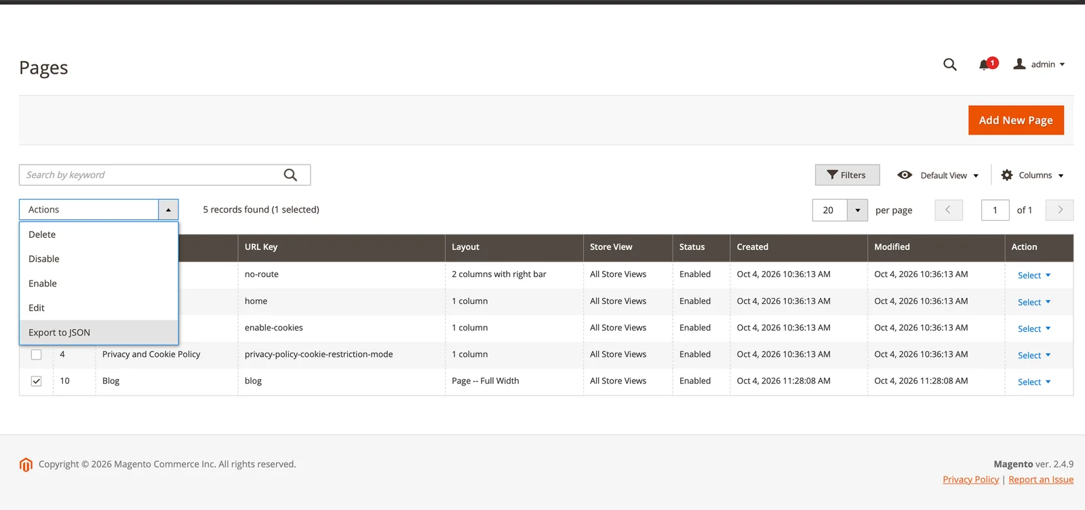Choose Disable from Actions menu
Viewport: 1085px width, 510px height.
pyautogui.click(x=99, y=259)
